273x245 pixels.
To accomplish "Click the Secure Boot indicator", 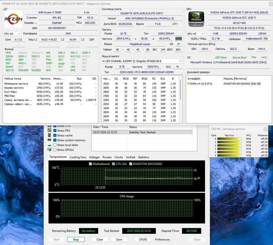I will point(239,57).
